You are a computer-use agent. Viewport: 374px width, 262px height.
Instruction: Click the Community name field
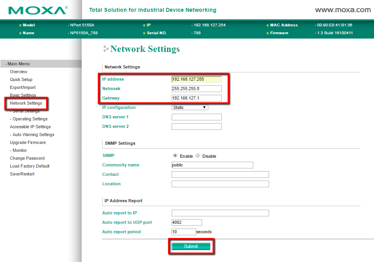point(212,165)
